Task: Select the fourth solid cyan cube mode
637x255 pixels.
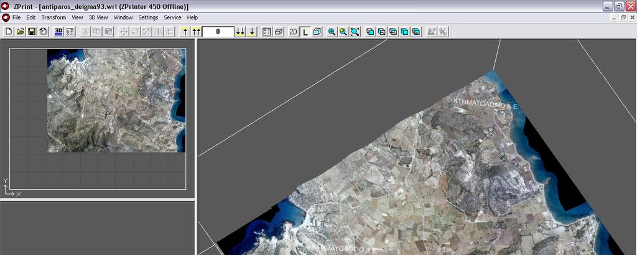Action: click(404, 32)
